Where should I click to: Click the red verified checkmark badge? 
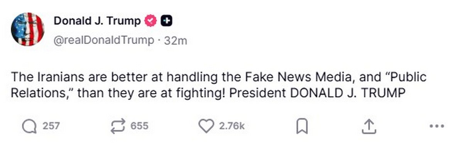coord(150,21)
